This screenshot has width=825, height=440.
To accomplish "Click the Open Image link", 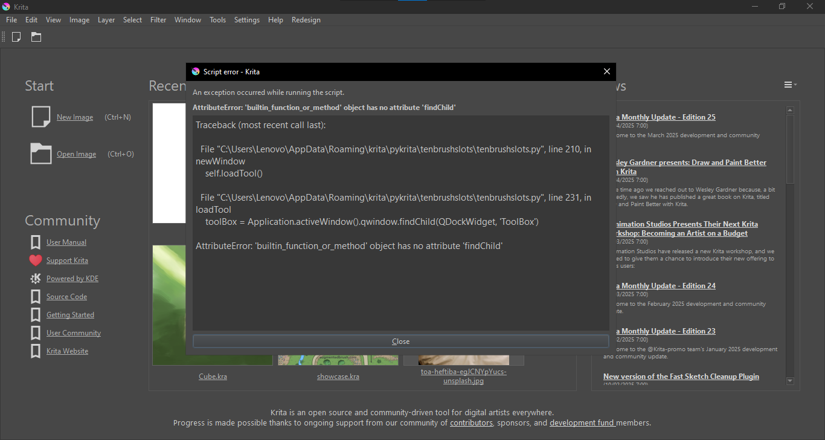I will [76, 154].
